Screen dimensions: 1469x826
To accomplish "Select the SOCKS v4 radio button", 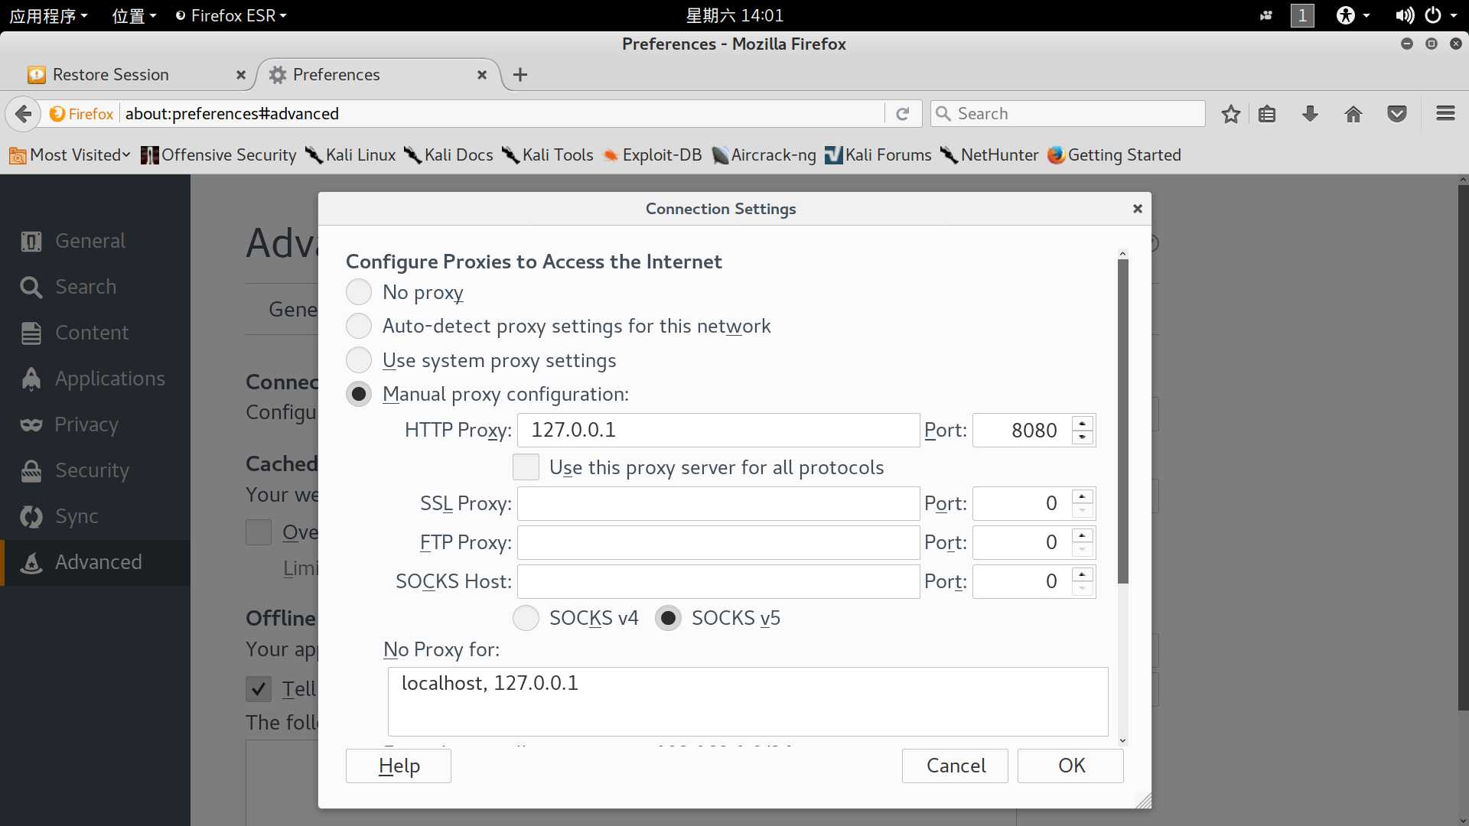I will pyautogui.click(x=525, y=617).
